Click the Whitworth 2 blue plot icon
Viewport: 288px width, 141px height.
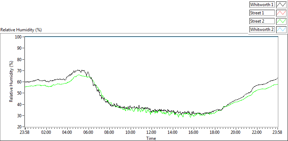281,29
